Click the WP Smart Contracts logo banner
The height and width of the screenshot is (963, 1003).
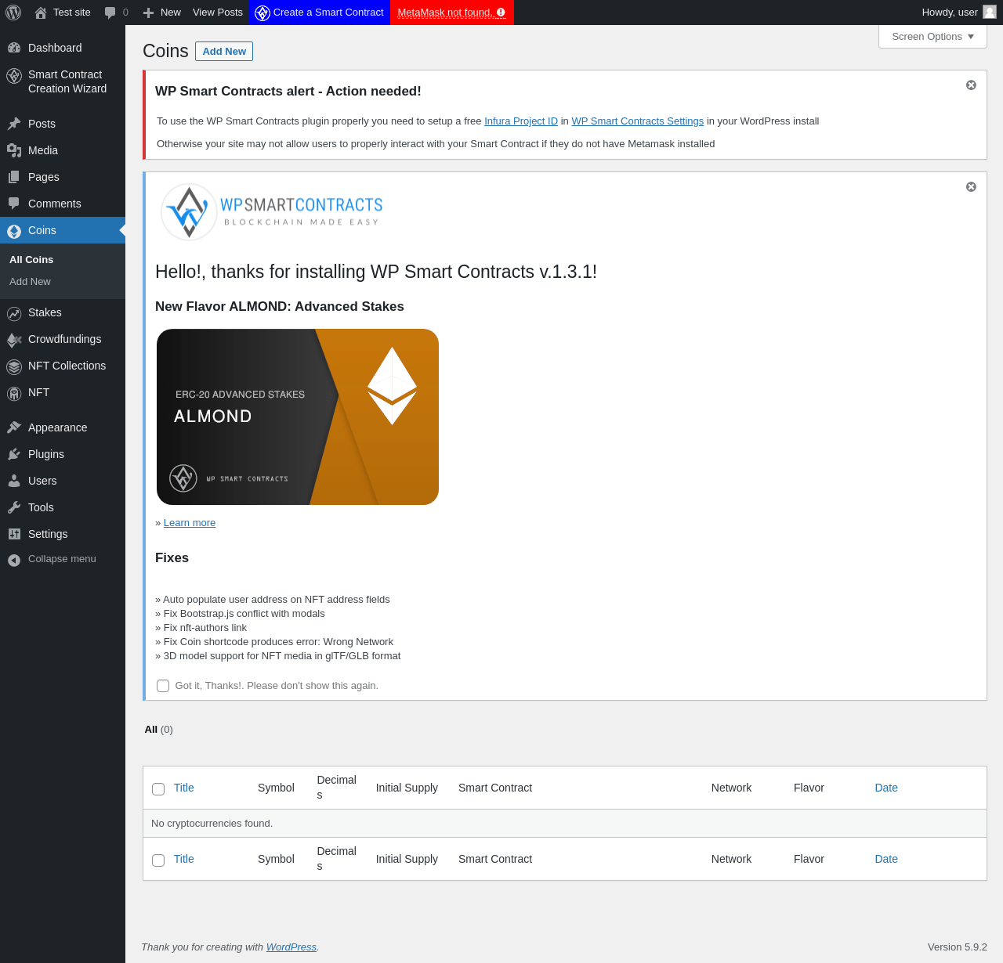point(271,212)
